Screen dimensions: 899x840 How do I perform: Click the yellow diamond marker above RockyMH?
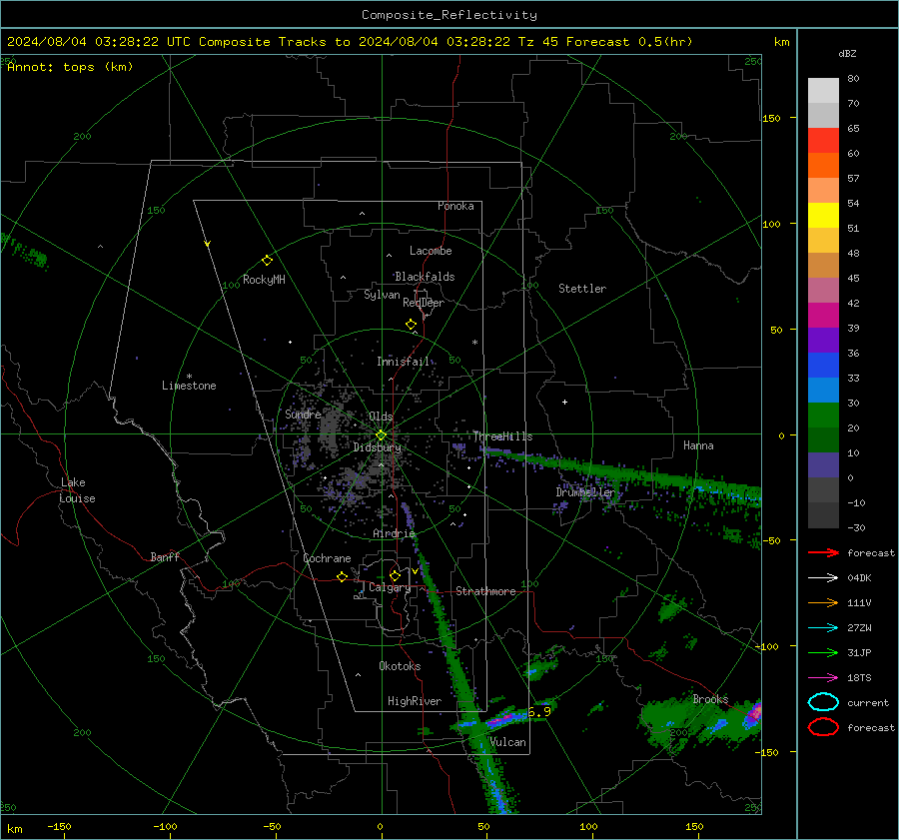[267, 261]
